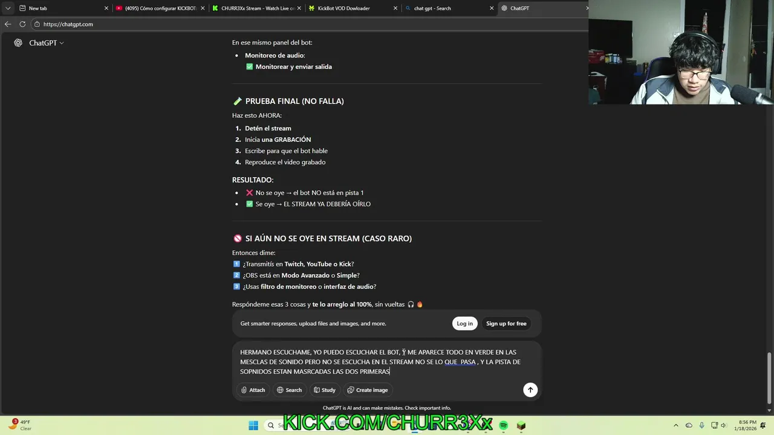The width and height of the screenshot is (774, 435).
Task: Click the Log in button
Action: pos(464,323)
